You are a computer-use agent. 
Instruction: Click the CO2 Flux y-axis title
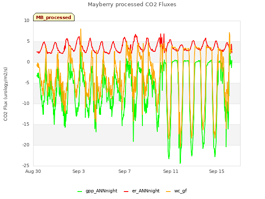click(x=5, y=94)
